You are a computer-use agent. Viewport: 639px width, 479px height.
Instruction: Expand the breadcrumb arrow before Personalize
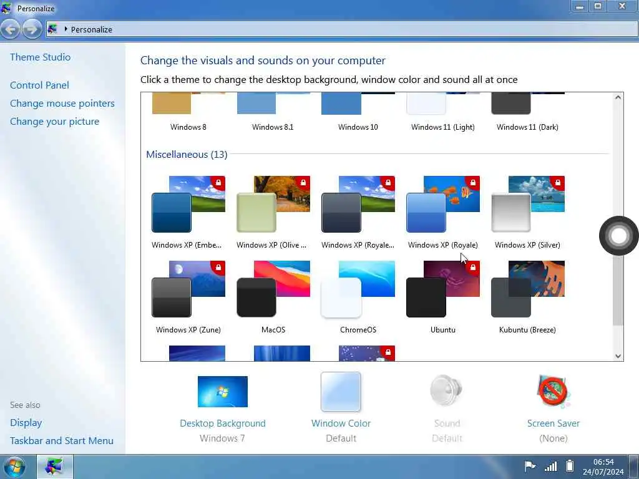(66, 29)
